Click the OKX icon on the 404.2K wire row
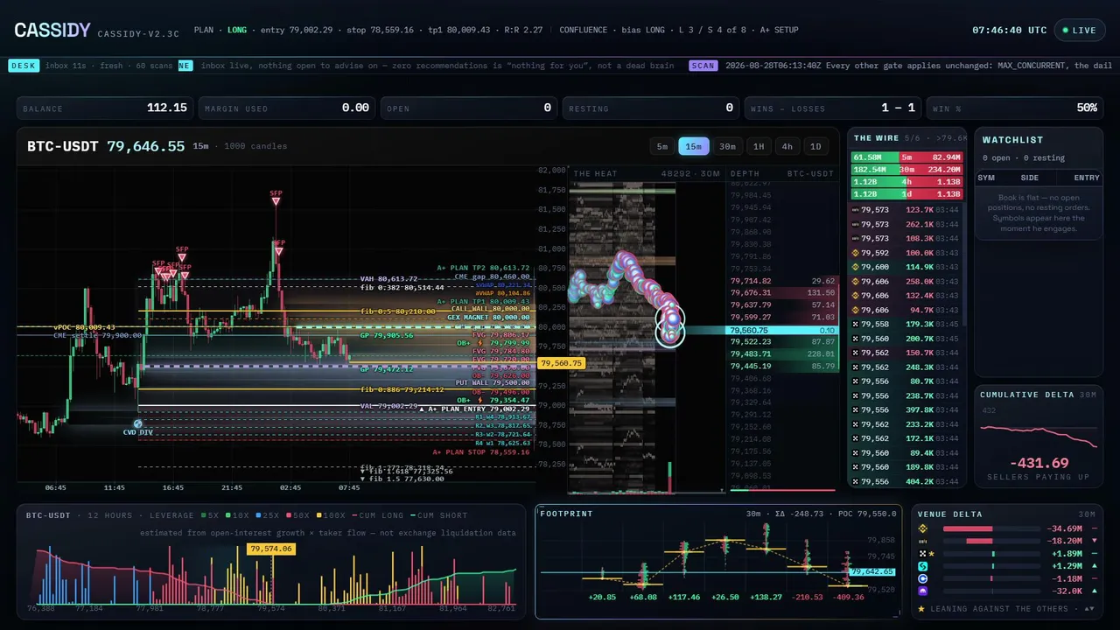 click(856, 481)
